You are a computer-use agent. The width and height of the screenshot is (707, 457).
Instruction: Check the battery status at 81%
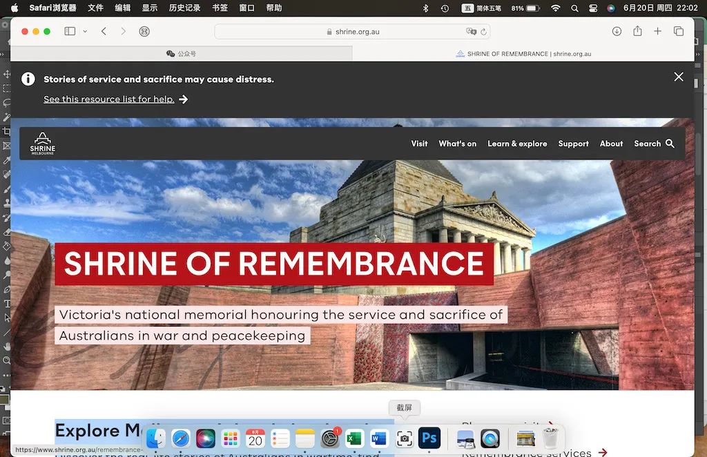pyautogui.click(x=525, y=8)
